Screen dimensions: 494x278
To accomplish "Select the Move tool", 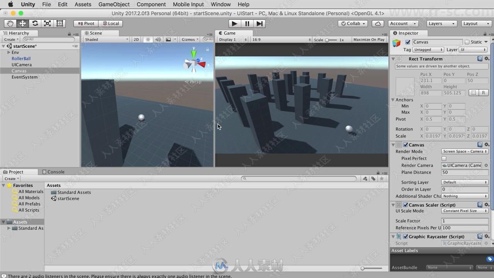I will (x=23, y=24).
